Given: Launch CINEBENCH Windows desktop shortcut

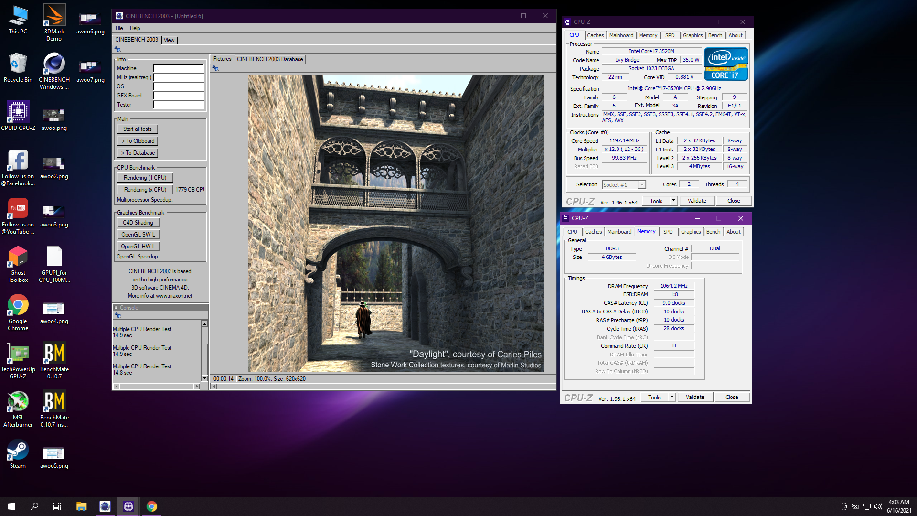Looking at the screenshot, I should click(54, 71).
